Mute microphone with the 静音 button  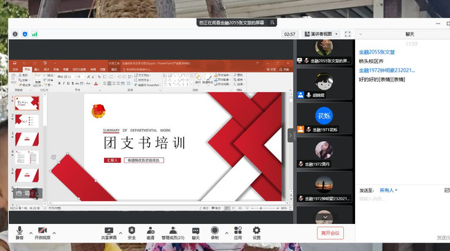point(19,233)
